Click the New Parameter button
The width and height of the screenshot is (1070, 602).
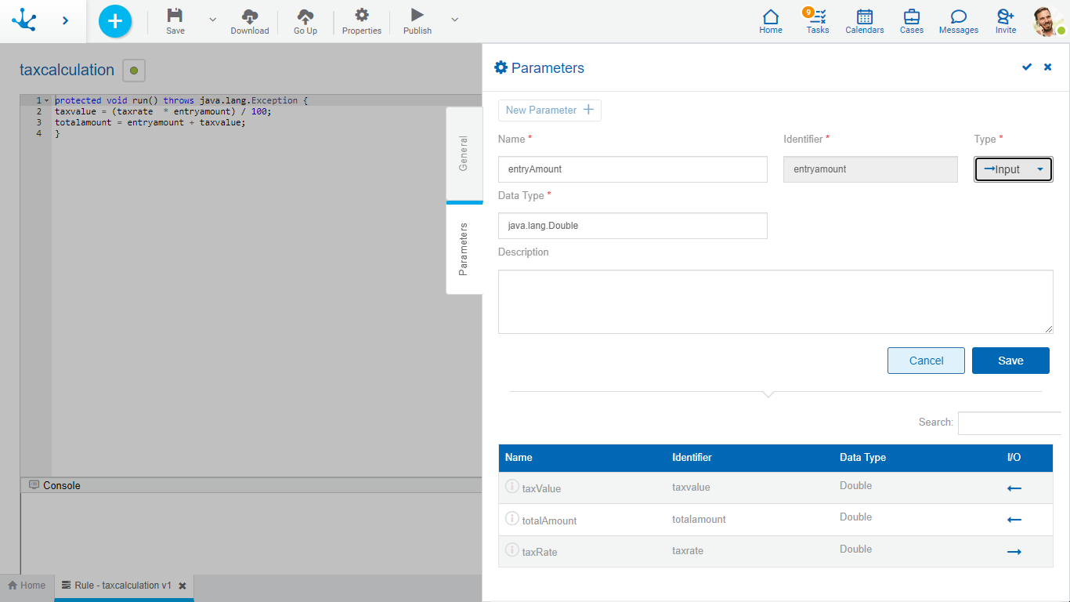click(549, 111)
